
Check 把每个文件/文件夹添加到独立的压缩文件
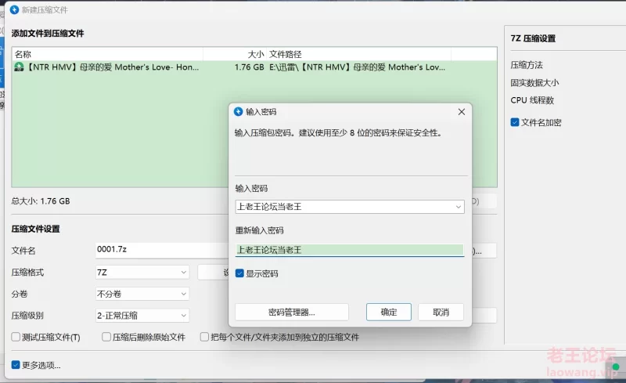[x=204, y=337]
